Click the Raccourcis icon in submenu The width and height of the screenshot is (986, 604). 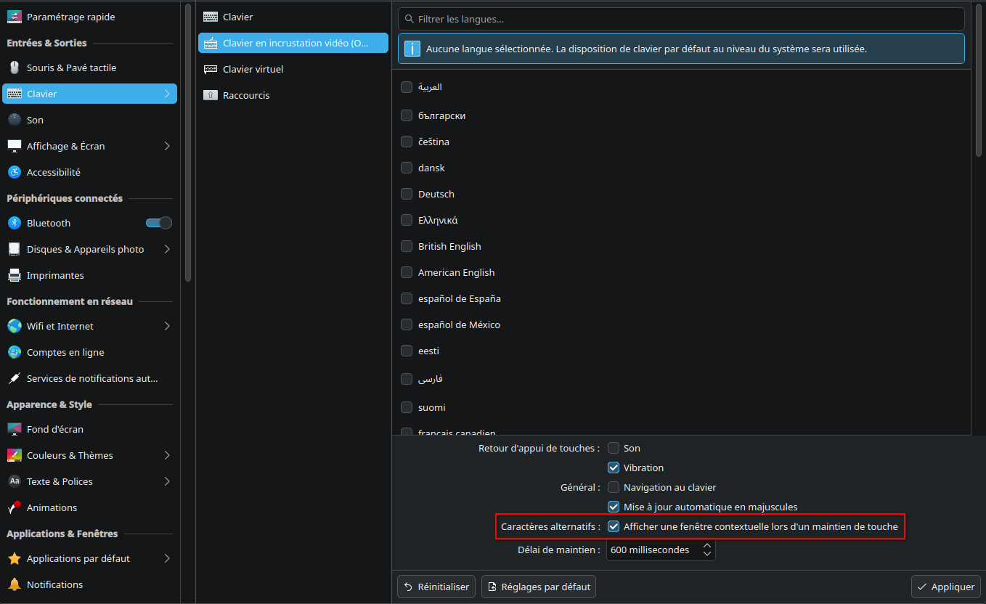[x=211, y=95]
